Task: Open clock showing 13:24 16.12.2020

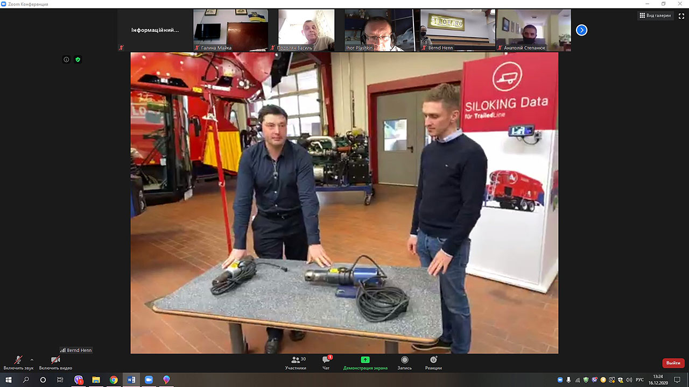Action: click(x=658, y=380)
